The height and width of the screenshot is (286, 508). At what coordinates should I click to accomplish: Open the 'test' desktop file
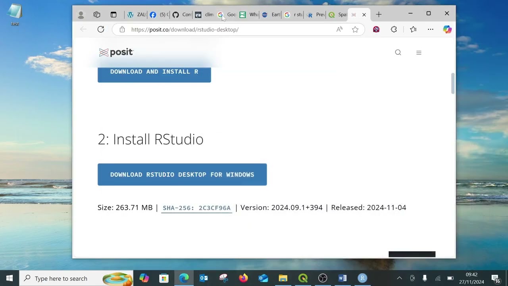click(15, 15)
